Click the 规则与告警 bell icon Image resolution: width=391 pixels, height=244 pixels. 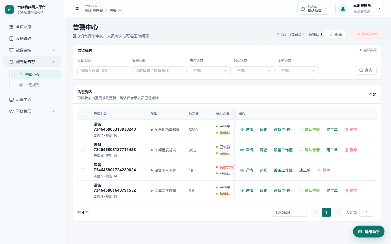coord(11,62)
